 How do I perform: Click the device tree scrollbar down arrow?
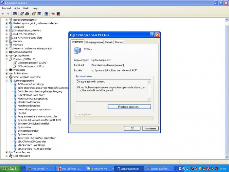(227, 157)
